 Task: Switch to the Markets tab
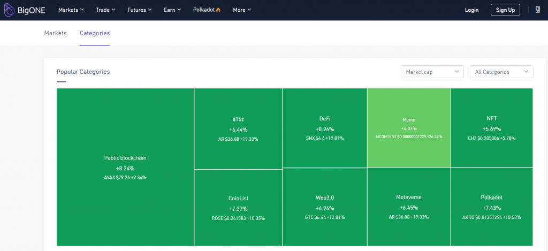[x=55, y=33]
